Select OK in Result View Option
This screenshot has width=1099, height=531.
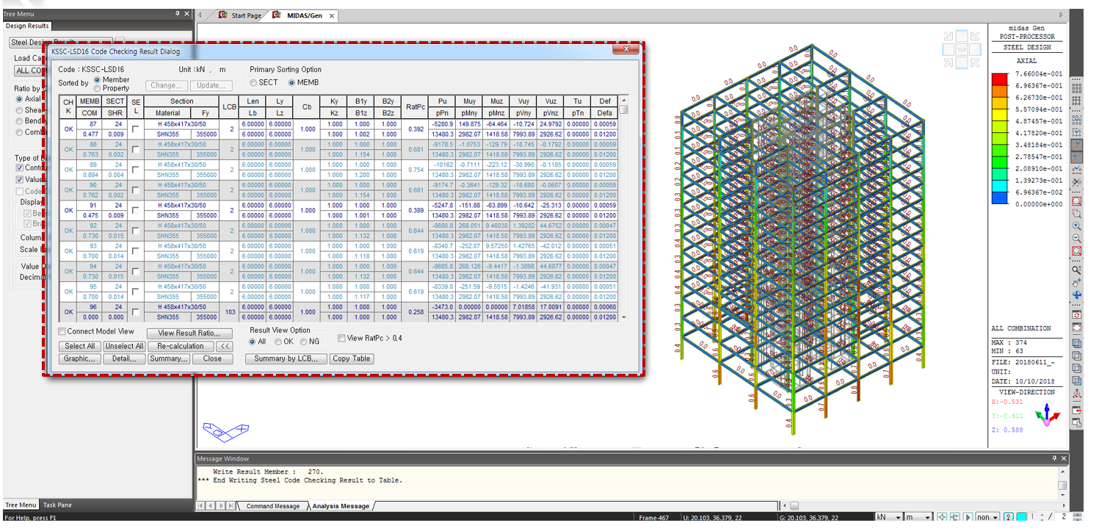coord(278,342)
